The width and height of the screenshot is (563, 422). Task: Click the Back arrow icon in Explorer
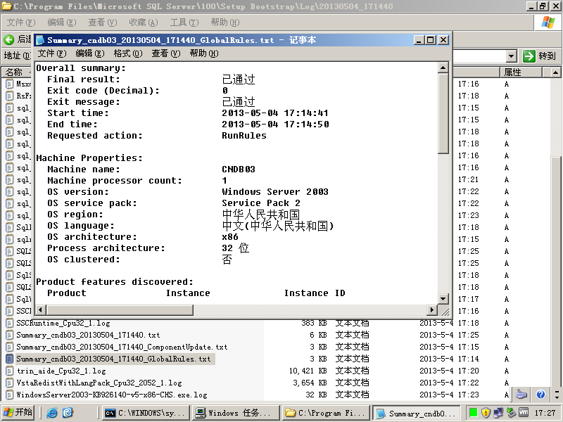(x=9, y=39)
